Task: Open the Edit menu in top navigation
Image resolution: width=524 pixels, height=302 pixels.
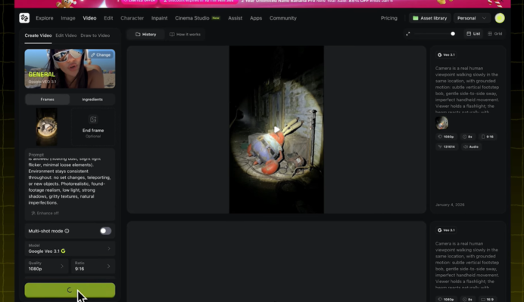Action: pyautogui.click(x=108, y=18)
